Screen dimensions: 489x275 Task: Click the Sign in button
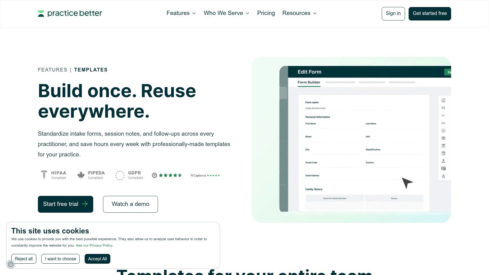pos(393,14)
